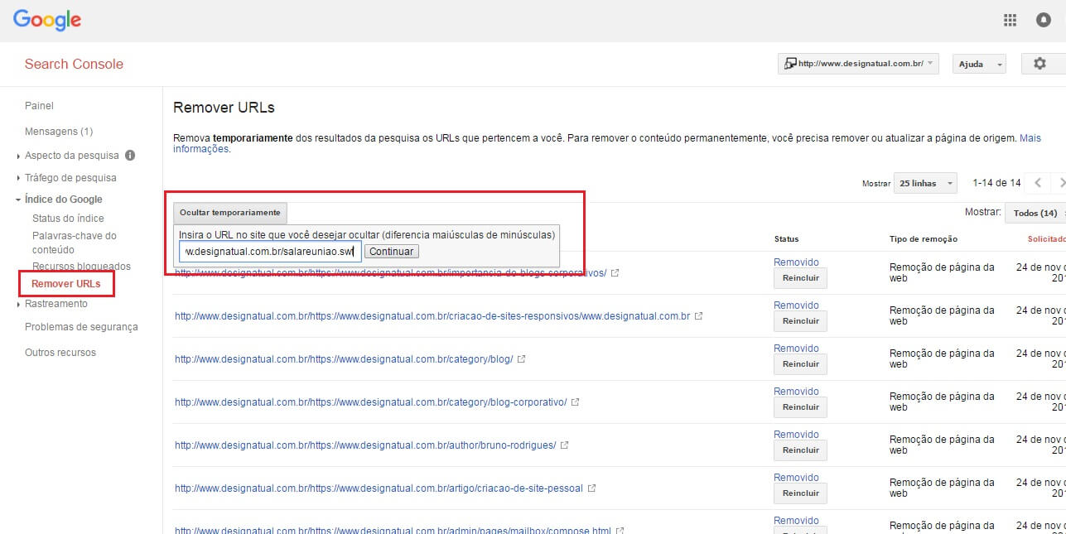Click the Continuar button
Viewport: 1066px width, 534px height.
392,251
